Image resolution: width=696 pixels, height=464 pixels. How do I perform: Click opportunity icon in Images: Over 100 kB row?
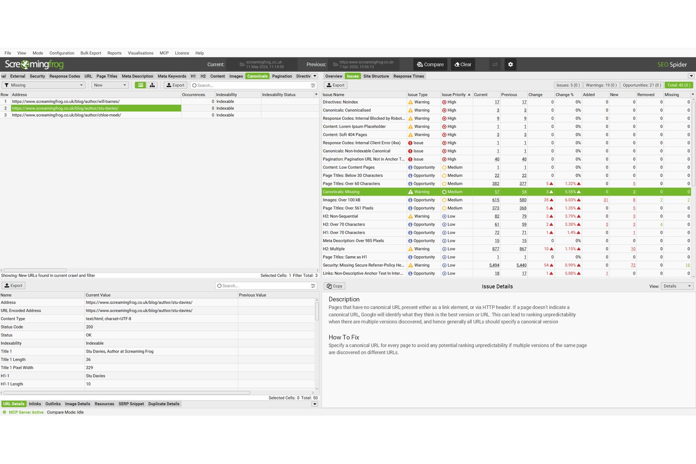411,200
